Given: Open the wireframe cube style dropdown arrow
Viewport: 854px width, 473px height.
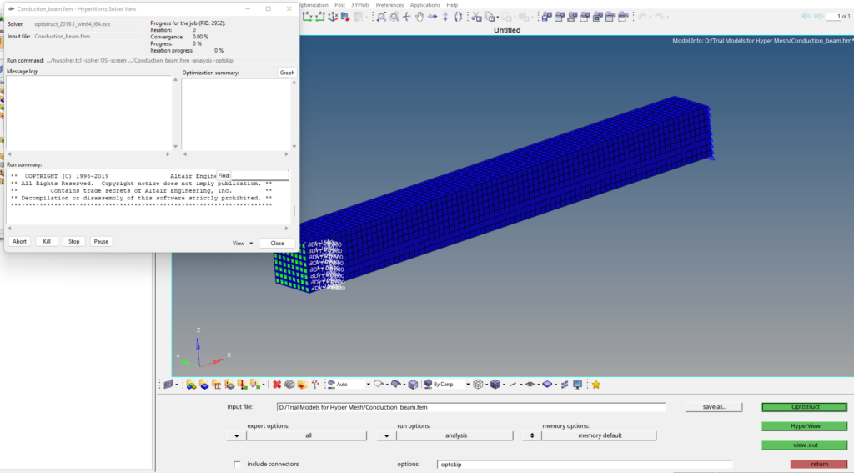Looking at the screenshot, I should 486,385.
